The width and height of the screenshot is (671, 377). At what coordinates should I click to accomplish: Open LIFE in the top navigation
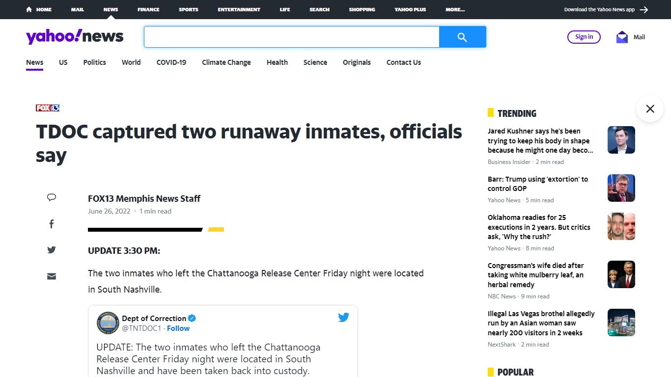[x=285, y=9]
